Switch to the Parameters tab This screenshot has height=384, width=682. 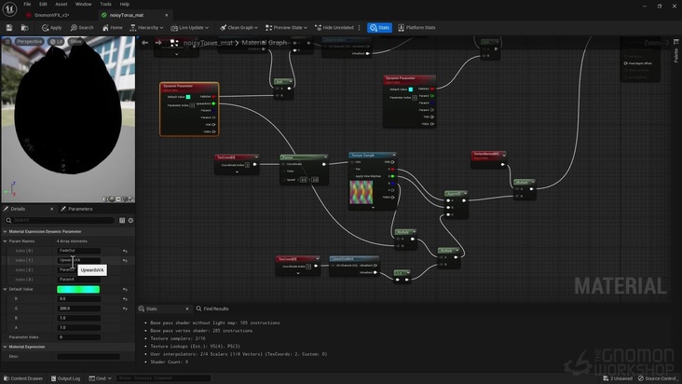point(80,209)
